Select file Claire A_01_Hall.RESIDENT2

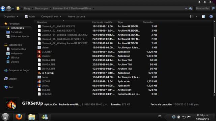coord(58,26)
